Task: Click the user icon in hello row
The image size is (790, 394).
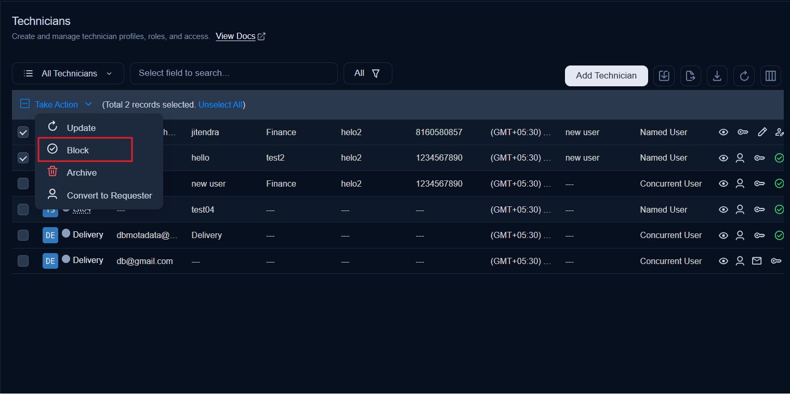Action: click(x=740, y=158)
